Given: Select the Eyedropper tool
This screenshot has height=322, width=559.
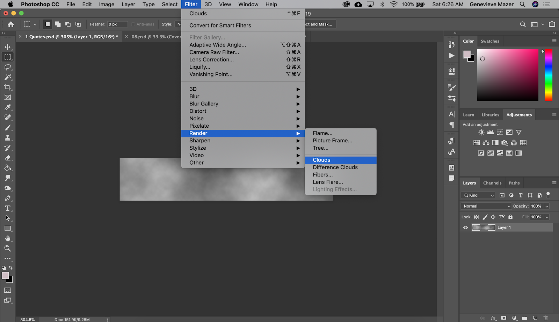Looking at the screenshot, I should (x=8, y=107).
